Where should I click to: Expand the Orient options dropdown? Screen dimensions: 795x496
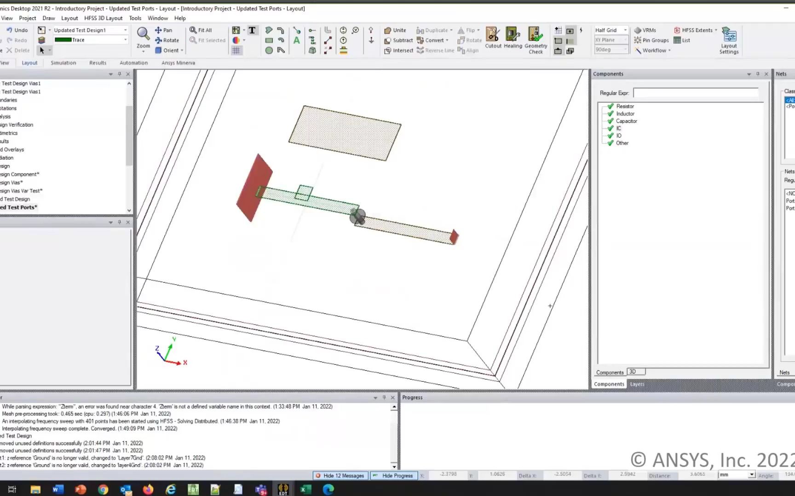(x=181, y=50)
